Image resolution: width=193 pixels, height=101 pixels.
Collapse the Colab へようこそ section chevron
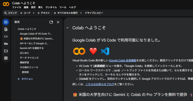[67, 28]
